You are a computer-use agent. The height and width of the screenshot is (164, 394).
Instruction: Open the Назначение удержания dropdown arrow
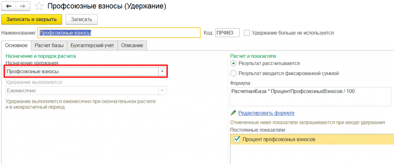click(162, 72)
